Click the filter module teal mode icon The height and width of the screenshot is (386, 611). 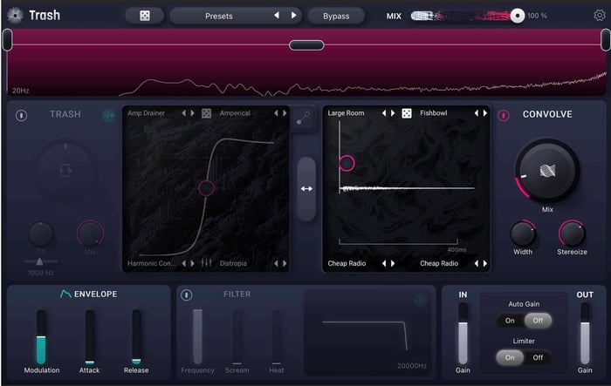(x=420, y=300)
